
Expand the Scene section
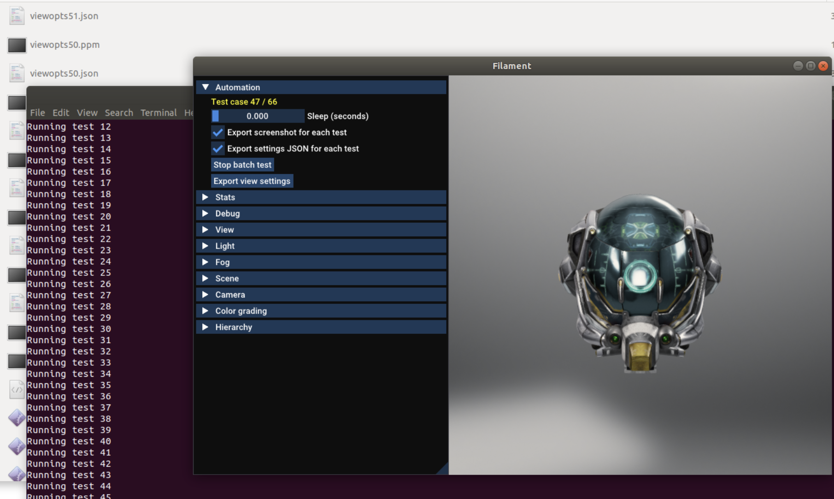(x=321, y=278)
